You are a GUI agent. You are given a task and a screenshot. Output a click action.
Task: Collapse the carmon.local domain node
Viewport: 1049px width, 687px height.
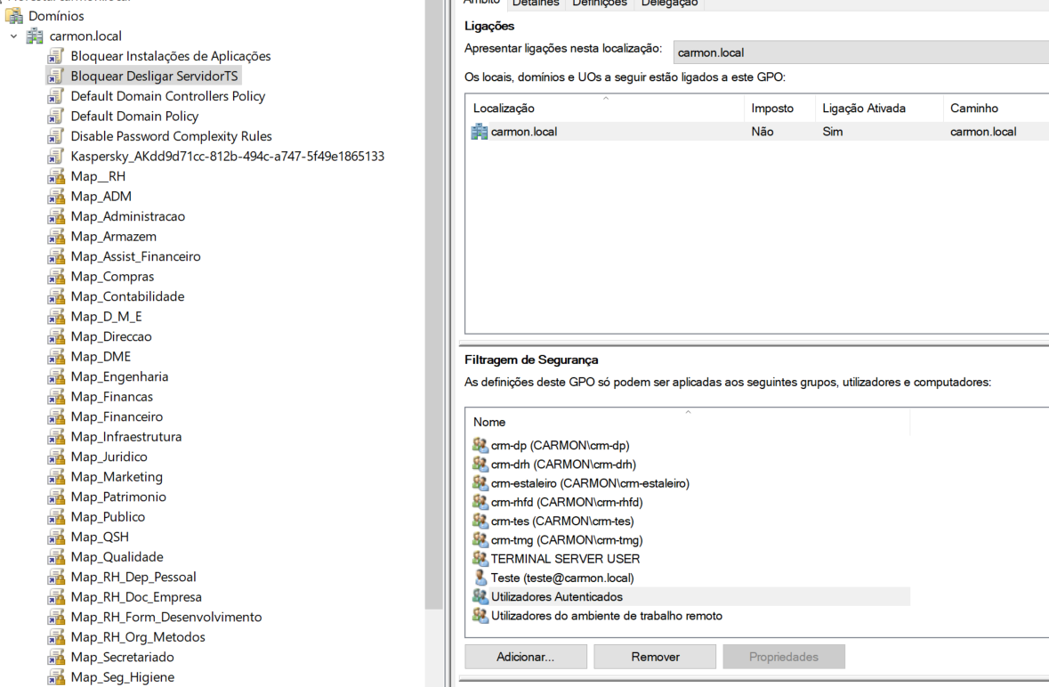(x=14, y=36)
